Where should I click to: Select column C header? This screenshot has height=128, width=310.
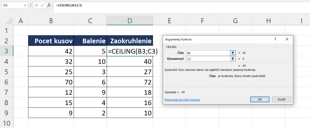pos(90,21)
